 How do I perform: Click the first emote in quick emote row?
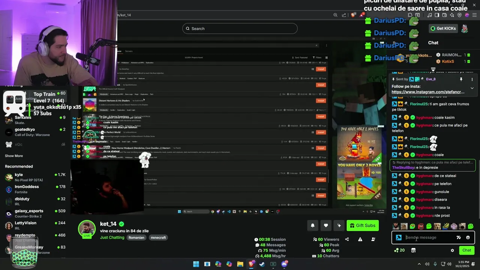click(396, 226)
